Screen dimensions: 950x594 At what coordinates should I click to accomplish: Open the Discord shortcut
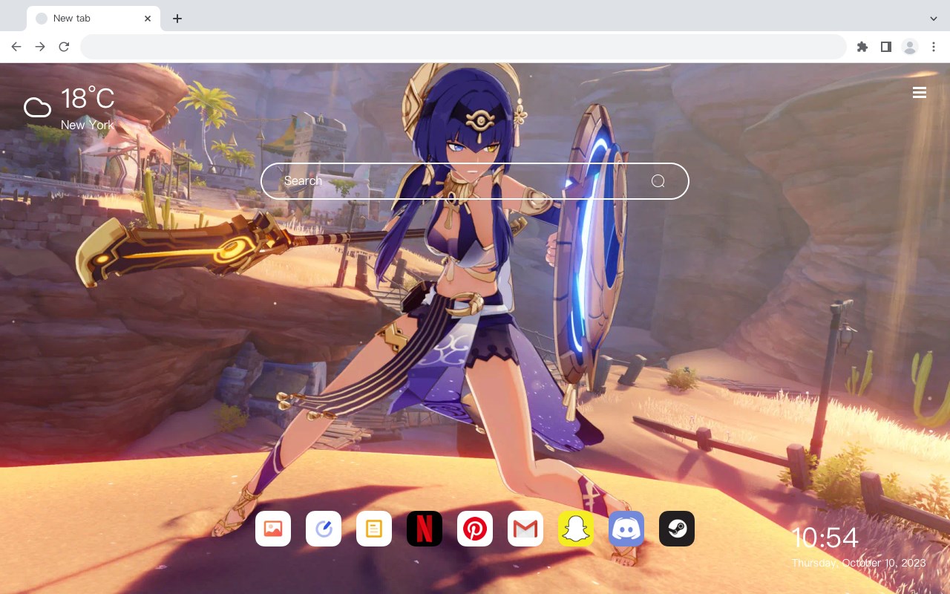(x=626, y=529)
